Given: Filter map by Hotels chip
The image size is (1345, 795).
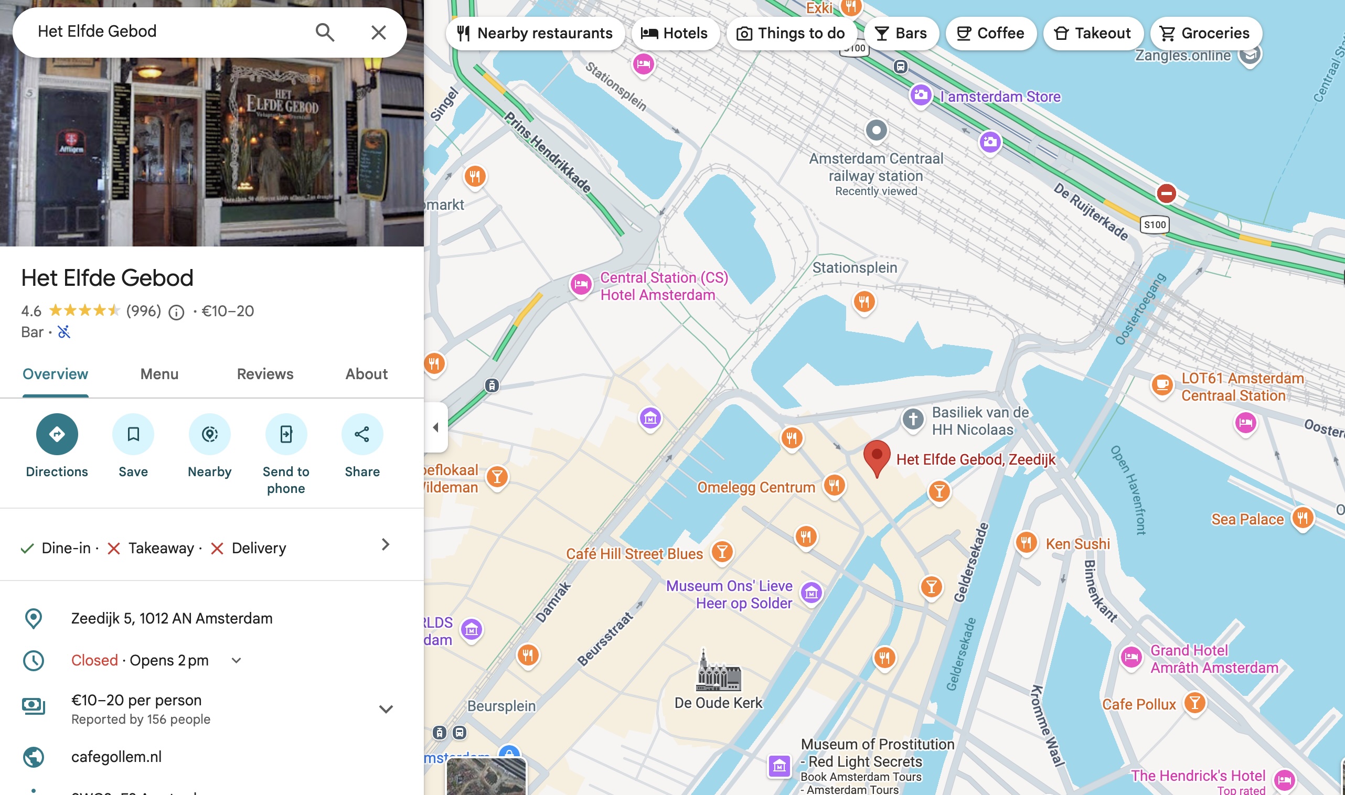Looking at the screenshot, I should pos(675,33).
